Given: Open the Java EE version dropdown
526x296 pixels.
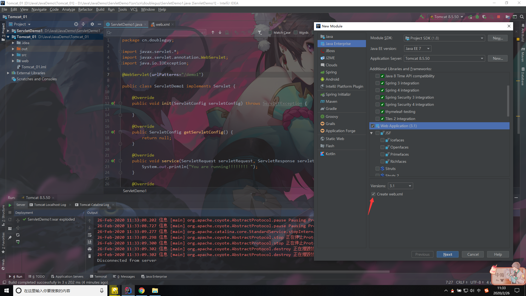Looking at the screenshot, I should tap(418, 49).
